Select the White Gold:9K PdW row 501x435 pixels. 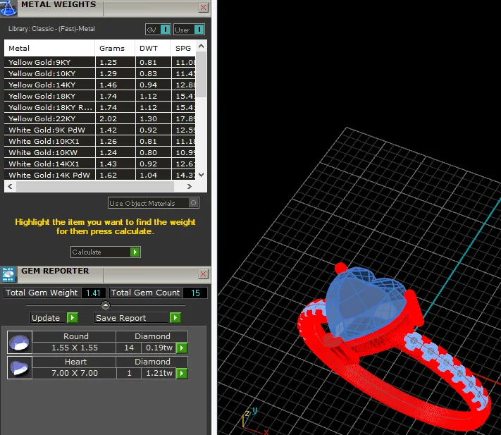tap(99, 130)
